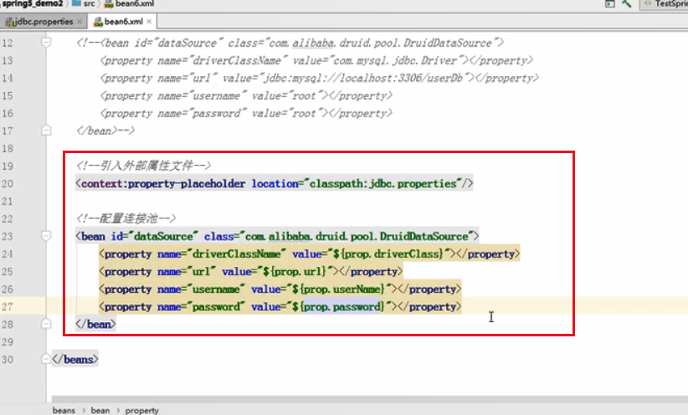Viewport: 688px width, 415px height.
Task: Click the editor's horizontal scrollbar
Action: click(369, 399)
